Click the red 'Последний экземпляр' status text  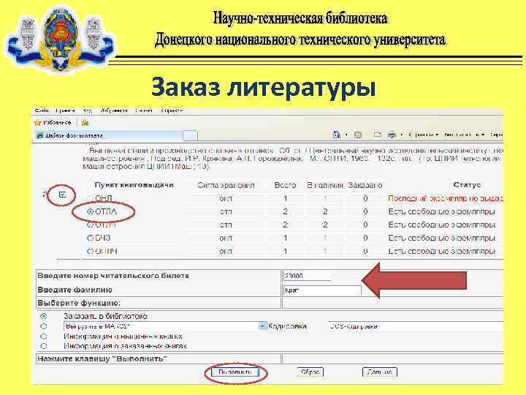tap(446, 198)
